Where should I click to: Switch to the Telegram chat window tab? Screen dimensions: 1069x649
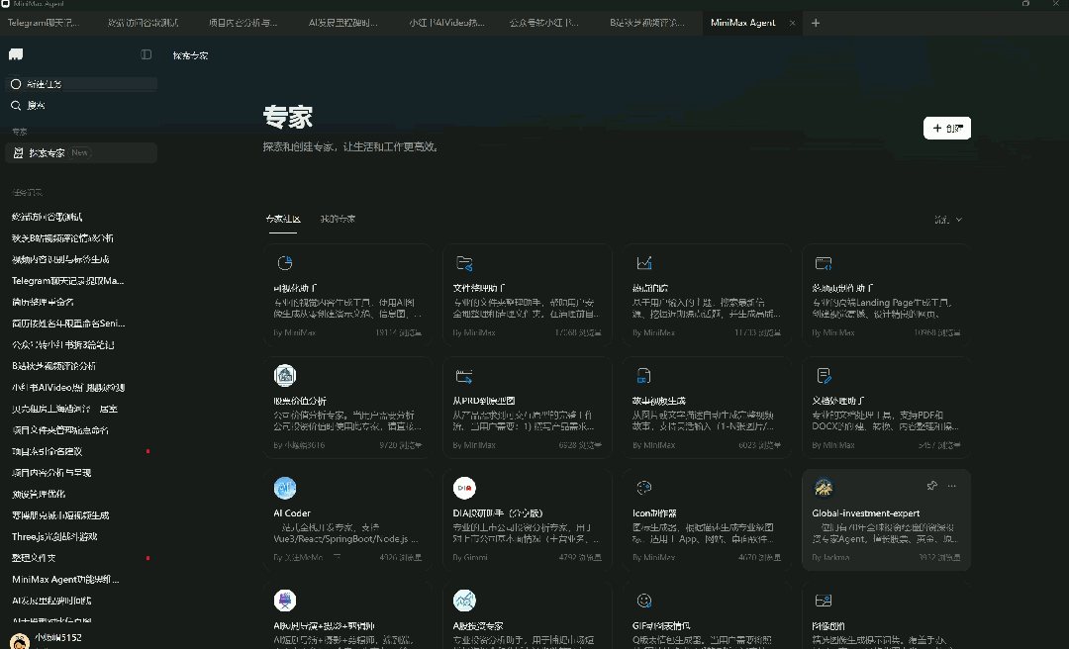click(x=45, y=23)
